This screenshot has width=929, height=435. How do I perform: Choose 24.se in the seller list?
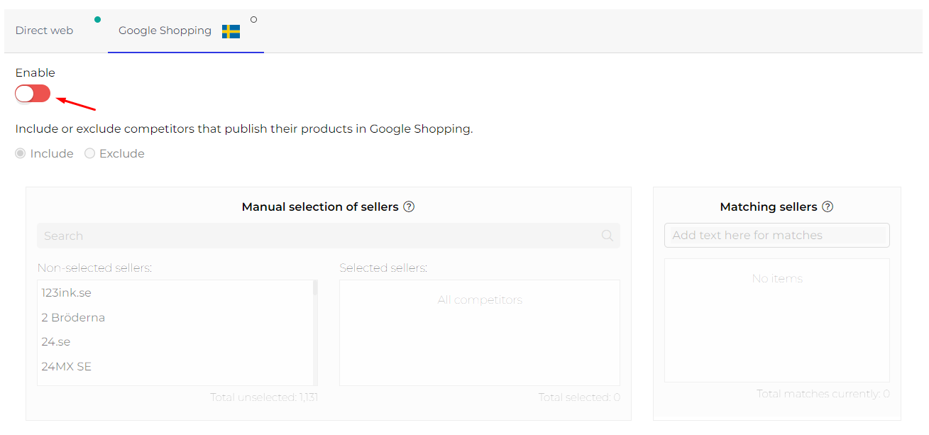(56, 341)
